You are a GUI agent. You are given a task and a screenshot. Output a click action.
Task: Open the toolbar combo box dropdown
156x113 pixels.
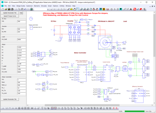click(x=48, y=9)
